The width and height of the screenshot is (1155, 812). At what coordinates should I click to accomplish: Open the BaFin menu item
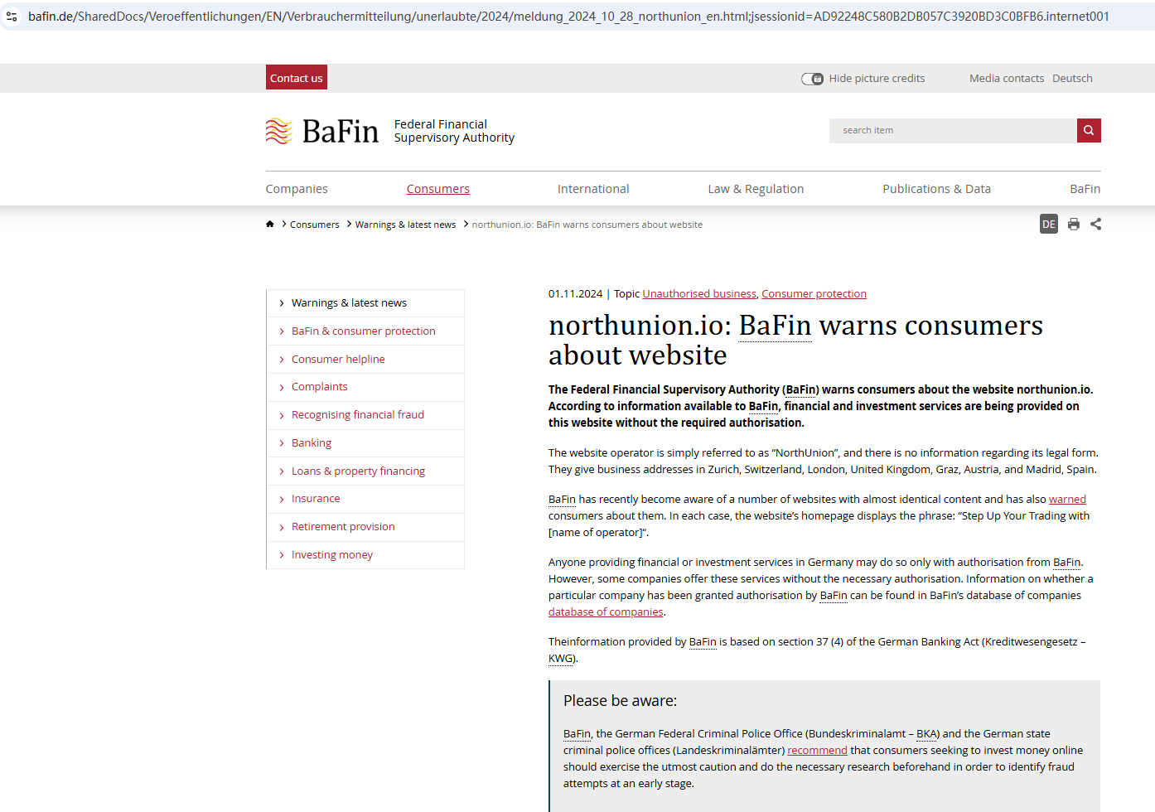pyautogui.click(x=1085, y=189)
